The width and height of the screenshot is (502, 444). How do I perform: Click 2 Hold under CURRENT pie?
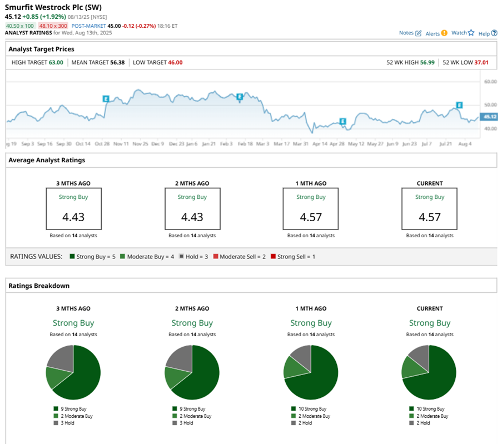423,423
